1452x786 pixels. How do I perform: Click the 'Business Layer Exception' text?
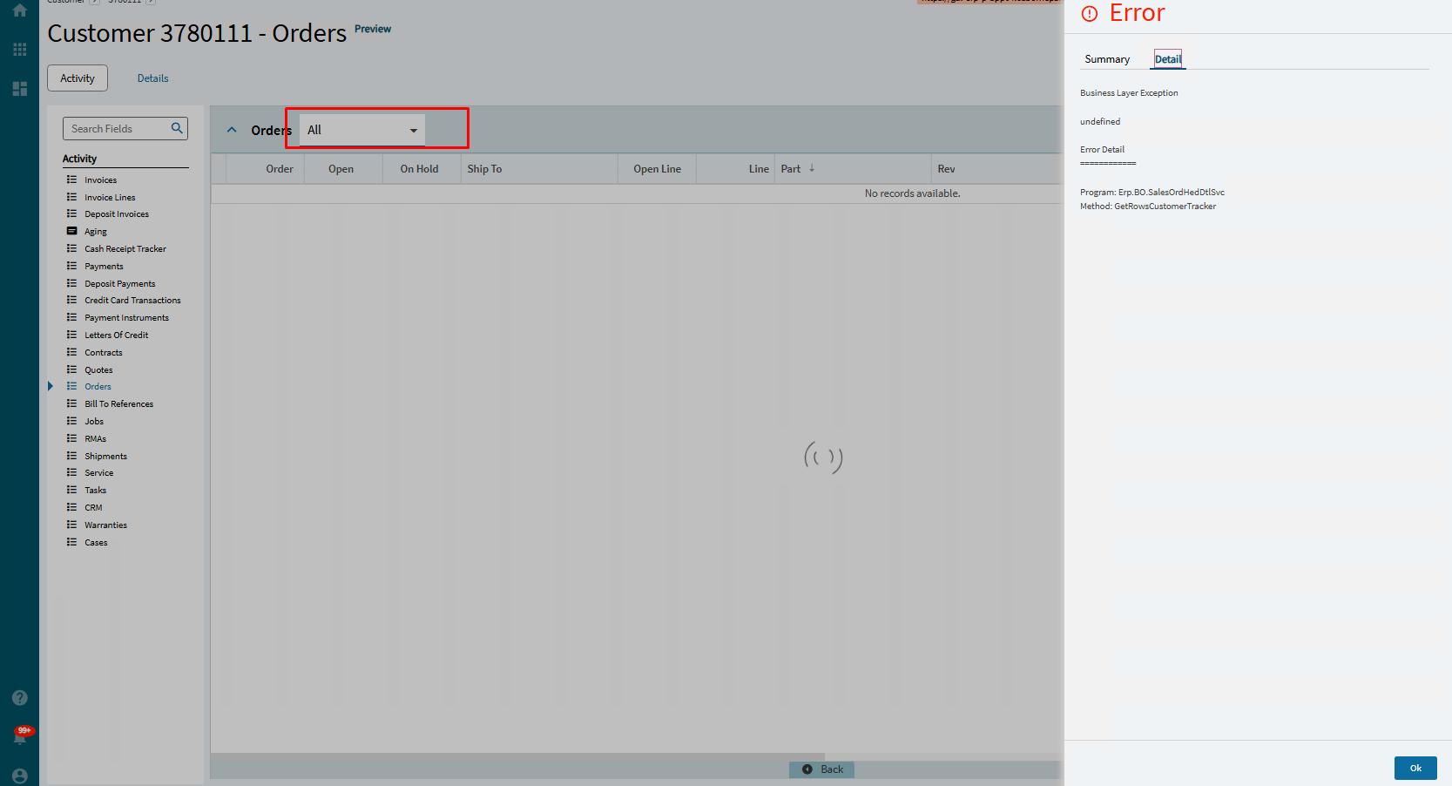[1129, 93]
